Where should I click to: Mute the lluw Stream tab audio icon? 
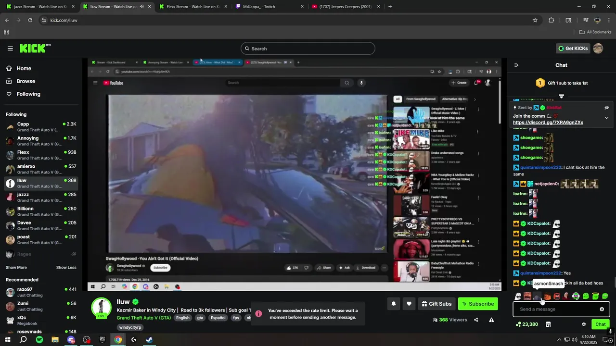pos(141,7)
